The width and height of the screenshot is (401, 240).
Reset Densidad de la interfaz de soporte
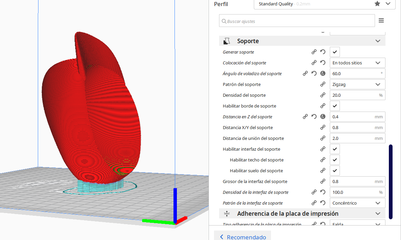[x=323, y=192]
